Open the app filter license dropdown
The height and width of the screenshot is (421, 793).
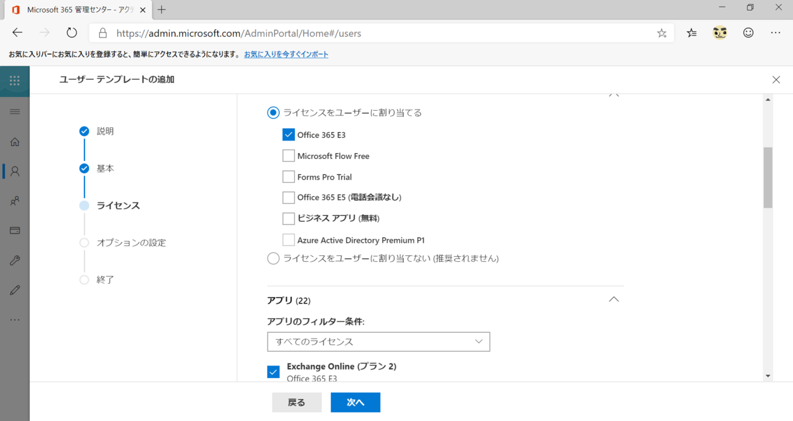pos(379,342)
